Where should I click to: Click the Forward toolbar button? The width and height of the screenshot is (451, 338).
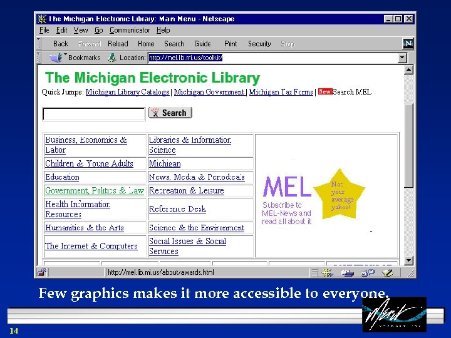tap(90, 44)
